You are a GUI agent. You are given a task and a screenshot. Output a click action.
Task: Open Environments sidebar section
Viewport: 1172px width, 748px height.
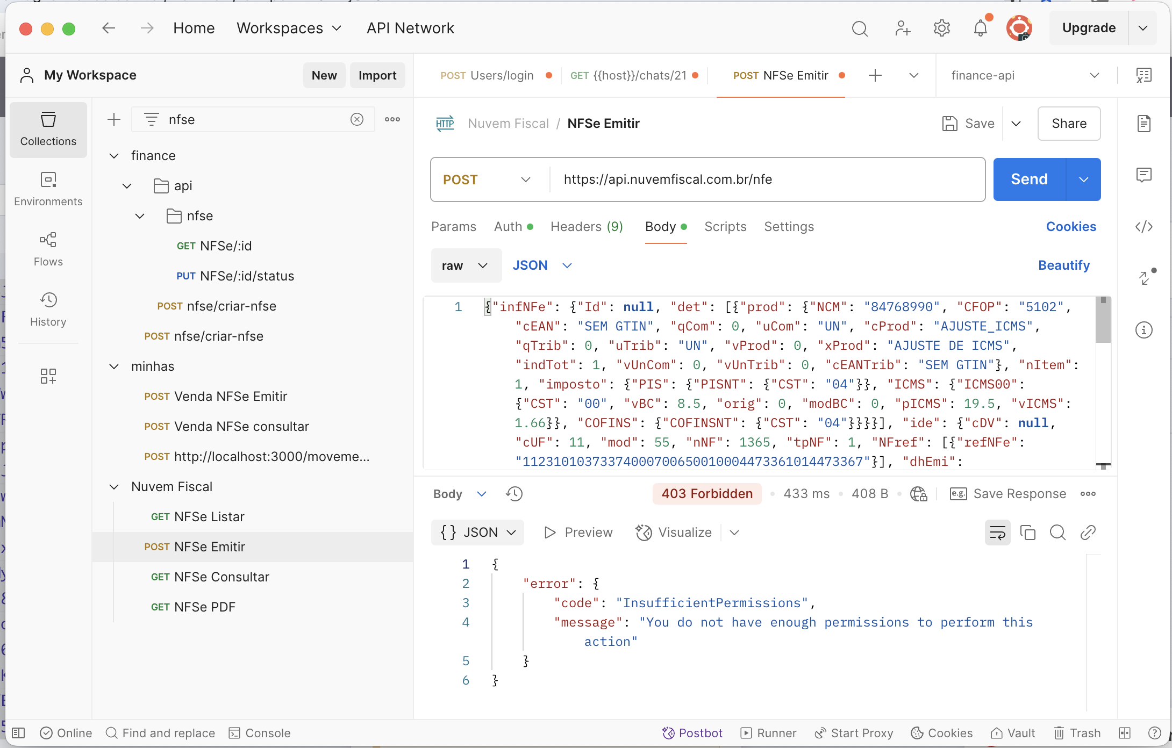(48, 190)
